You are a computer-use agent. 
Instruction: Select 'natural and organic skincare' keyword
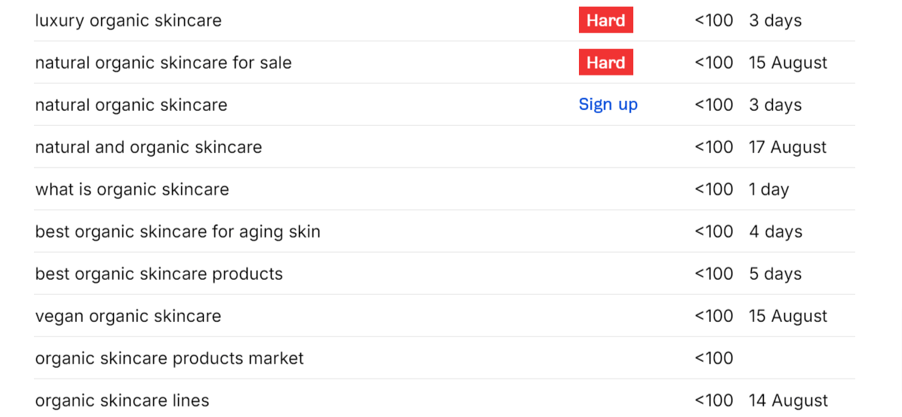pos(149,147)
